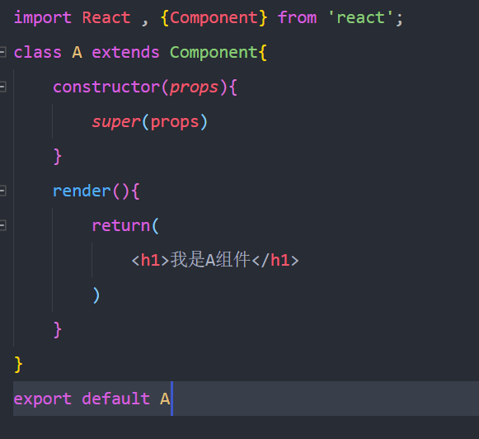Click the 'import' keyword
Image resolution: width=479 pixels, height=439 pixels.
point(43,18)
